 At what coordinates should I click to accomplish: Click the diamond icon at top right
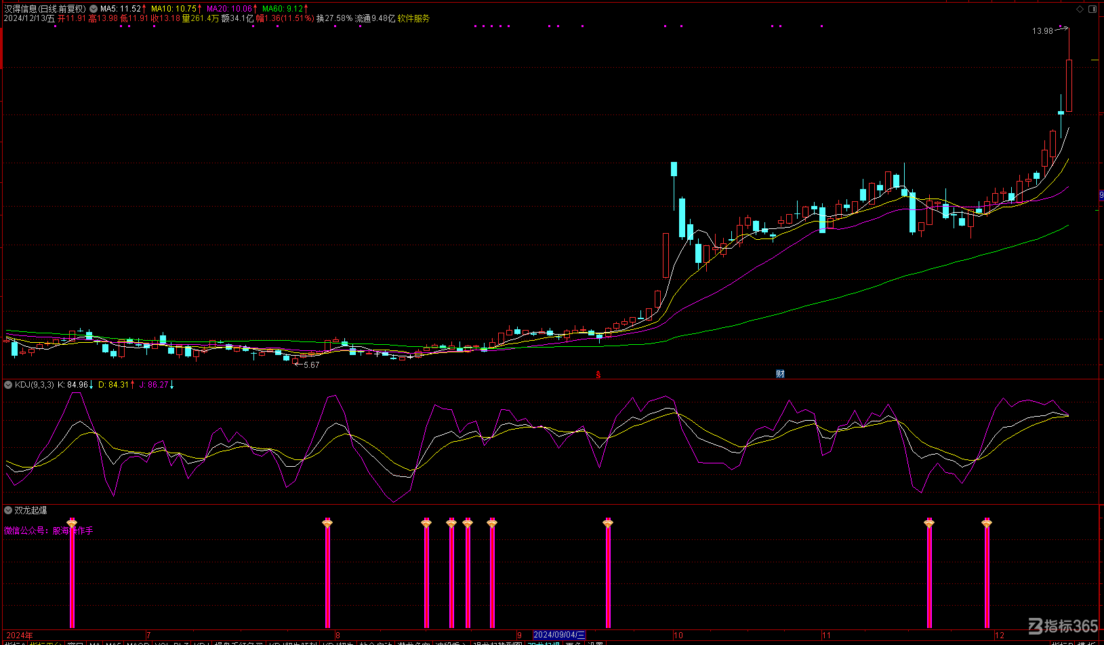point(1080,9)
